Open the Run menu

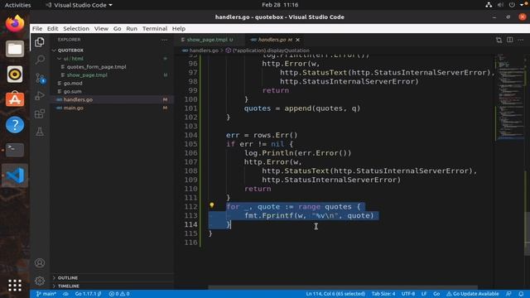(x=132, y=29)
